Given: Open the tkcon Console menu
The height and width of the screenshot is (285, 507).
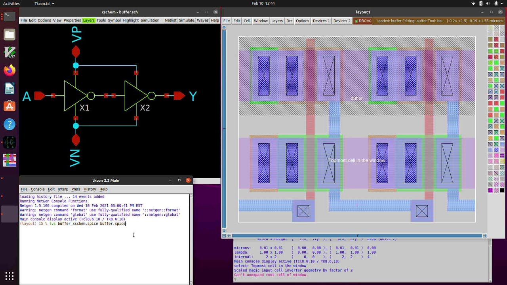Looking at the screenshot, I should pyautogui.click(x=38, y=189).
